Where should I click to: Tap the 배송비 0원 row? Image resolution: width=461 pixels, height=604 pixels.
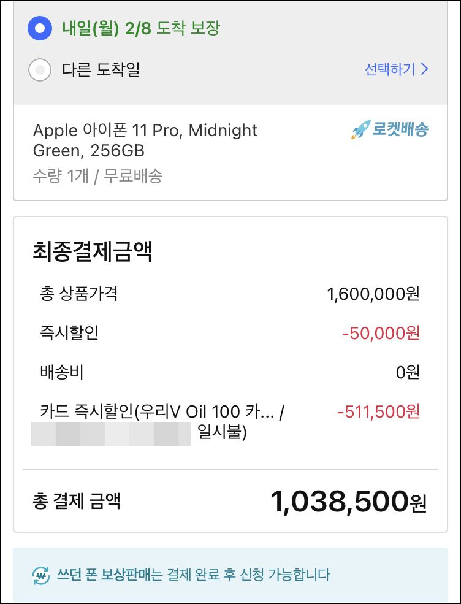coord(229,373)
